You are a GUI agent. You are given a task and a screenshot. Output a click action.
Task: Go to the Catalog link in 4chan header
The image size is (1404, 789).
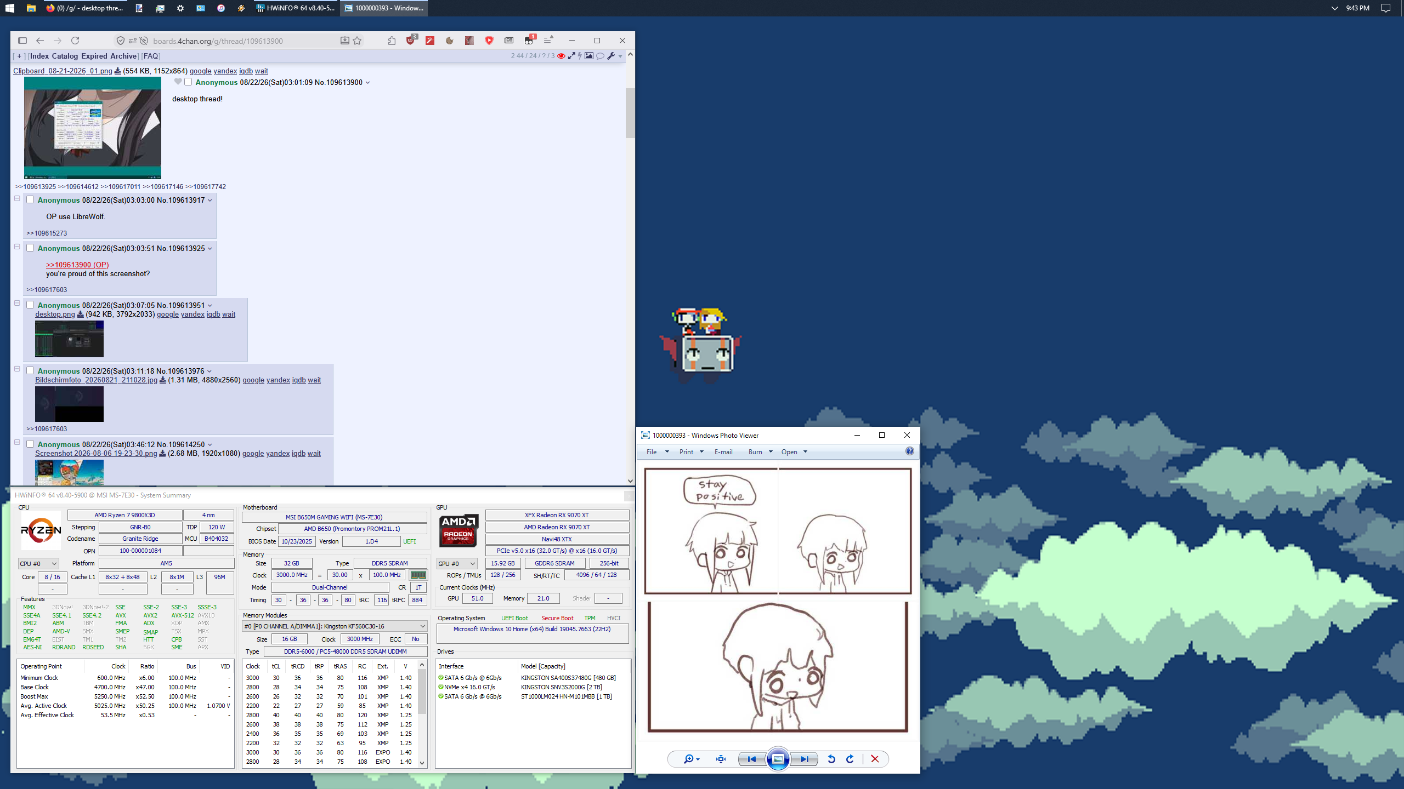pyautogui.click(x=65, y=56)
